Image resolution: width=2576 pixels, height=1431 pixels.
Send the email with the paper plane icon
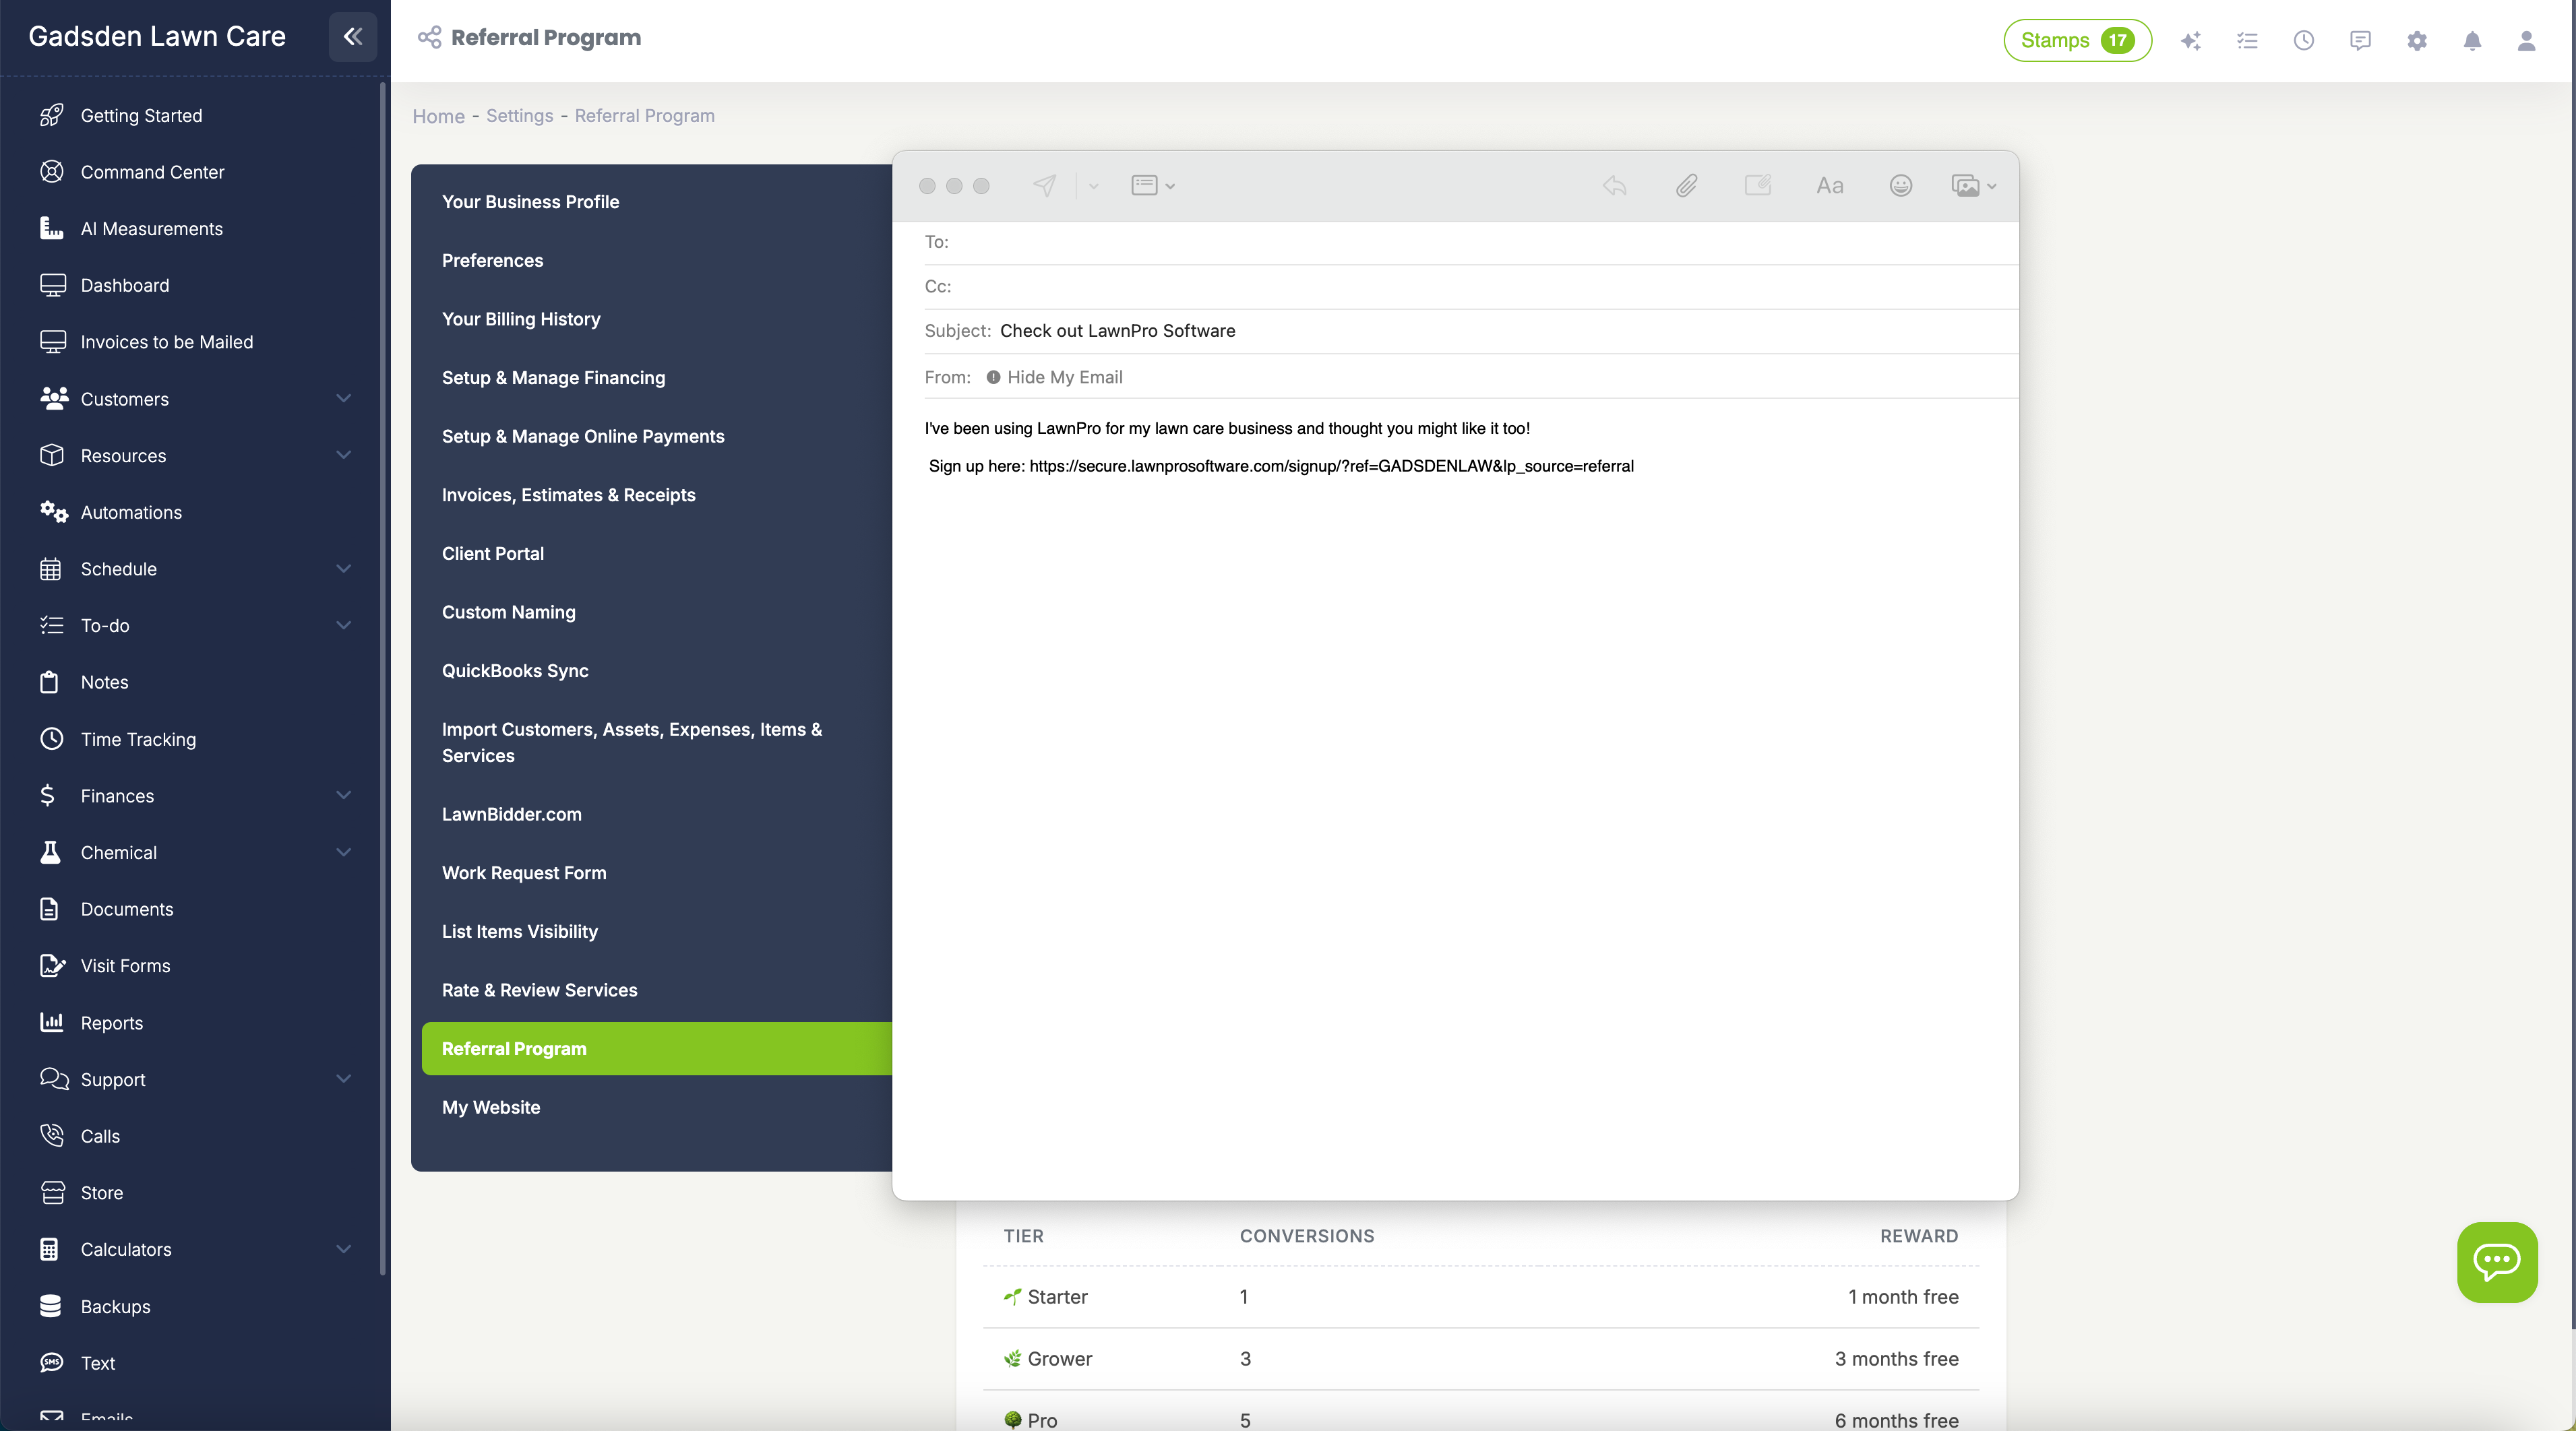click(x=1045, y=185)
